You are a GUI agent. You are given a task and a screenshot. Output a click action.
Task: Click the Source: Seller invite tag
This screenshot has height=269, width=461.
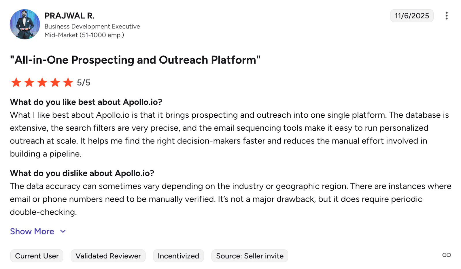point(250,256)
